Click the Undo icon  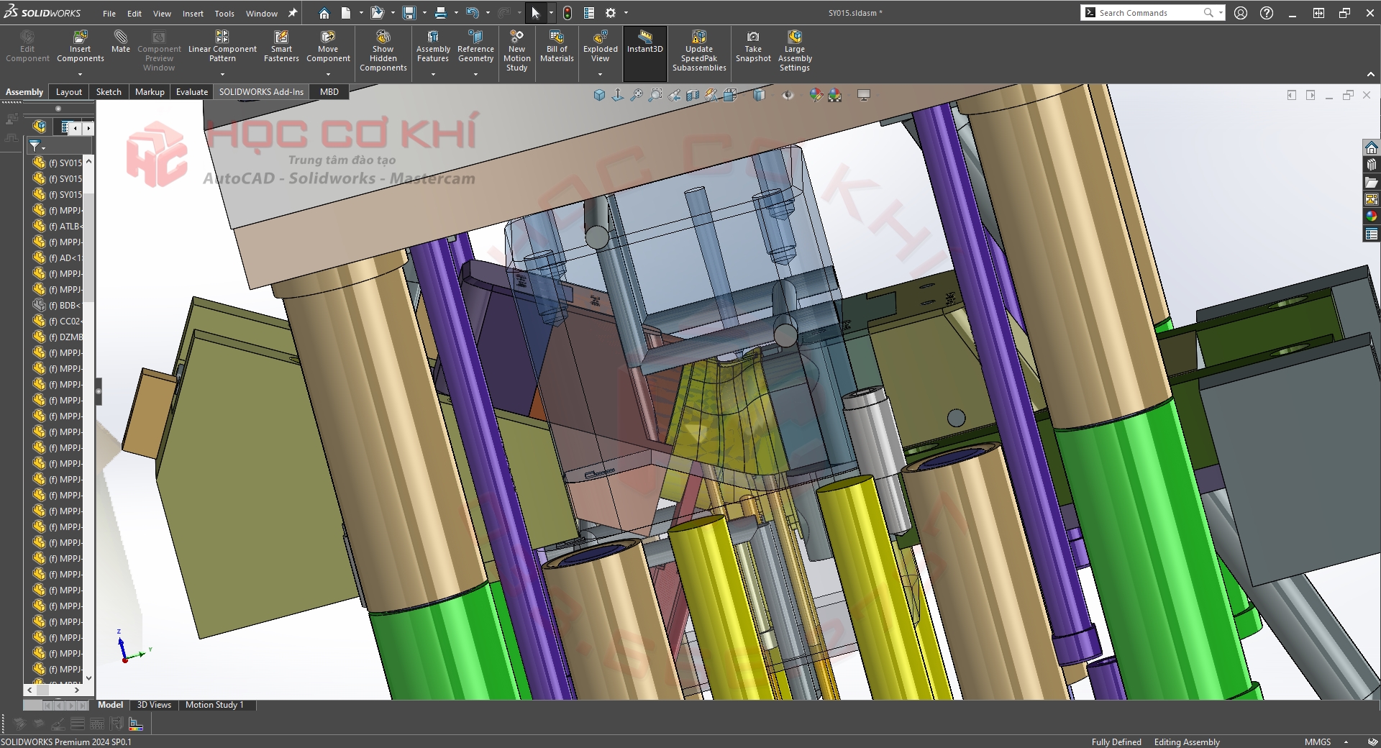[x=472, y=13]
